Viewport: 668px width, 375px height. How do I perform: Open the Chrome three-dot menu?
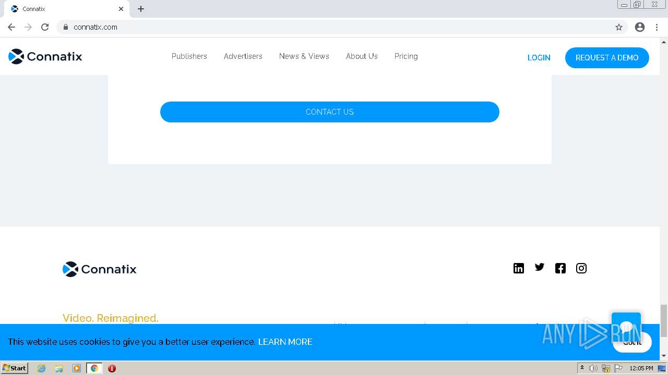click(657, 27)
